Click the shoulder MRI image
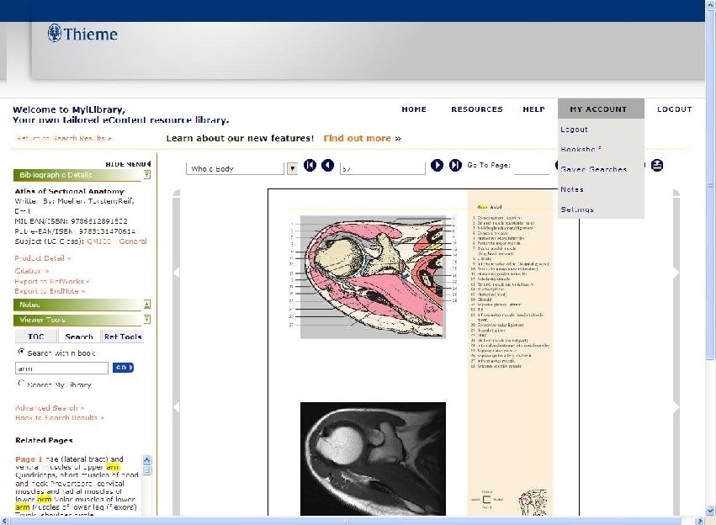Viewport: 716px width, 525px height. [373, 459]
